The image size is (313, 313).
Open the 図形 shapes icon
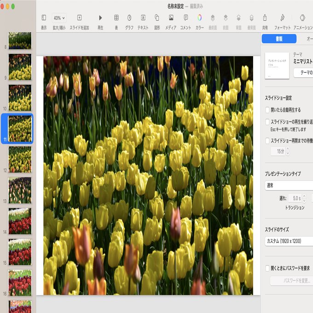pos(157,18)
